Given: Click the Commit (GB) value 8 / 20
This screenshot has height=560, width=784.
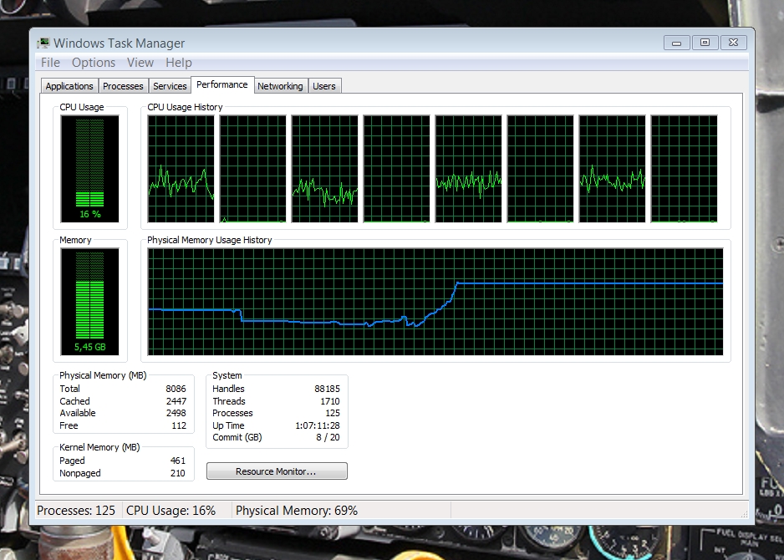Looking at the screenshot, I should [x=328, y=437].
